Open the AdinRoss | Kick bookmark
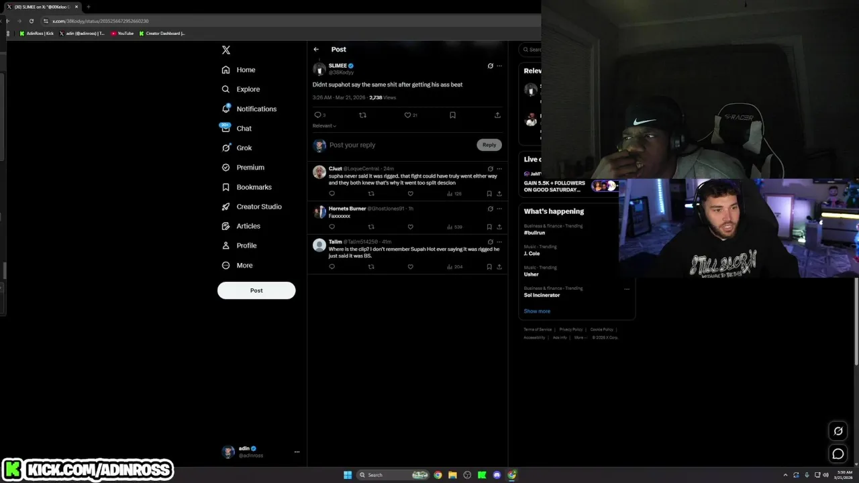The image size is (859, 483). pos(37,33)
